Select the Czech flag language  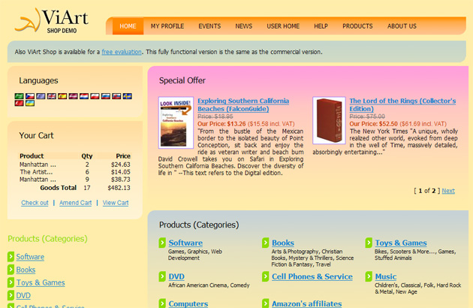[x=30, y=96]
